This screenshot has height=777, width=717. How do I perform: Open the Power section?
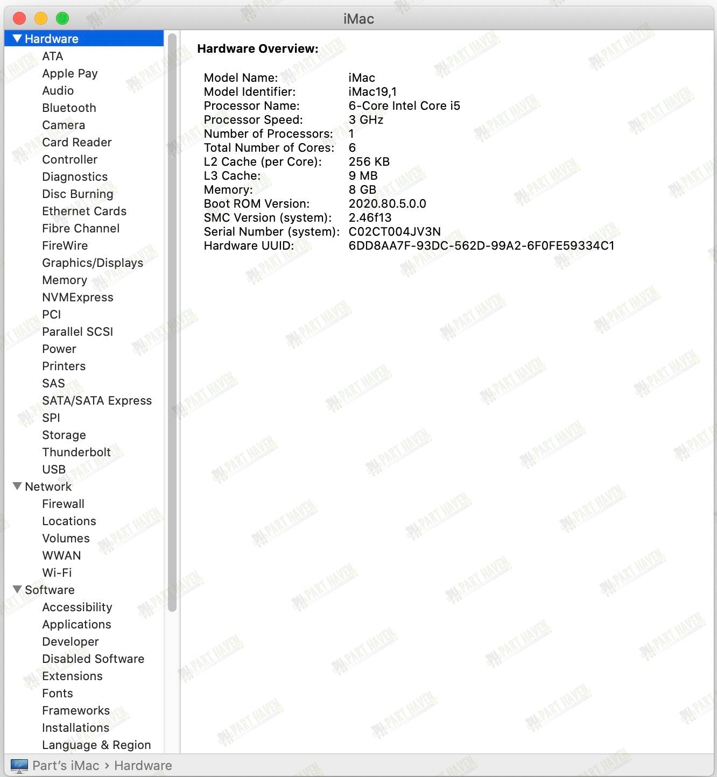click(x=59, y=349)
